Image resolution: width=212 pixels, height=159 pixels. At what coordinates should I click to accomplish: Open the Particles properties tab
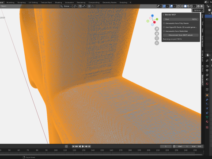click(207, 104)
